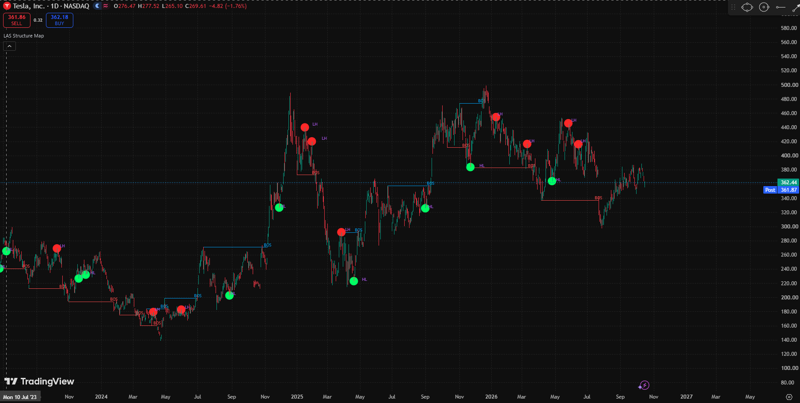800x403 pixels.
Task: Select the horizontal ray line tool
Action: point(781,7)
